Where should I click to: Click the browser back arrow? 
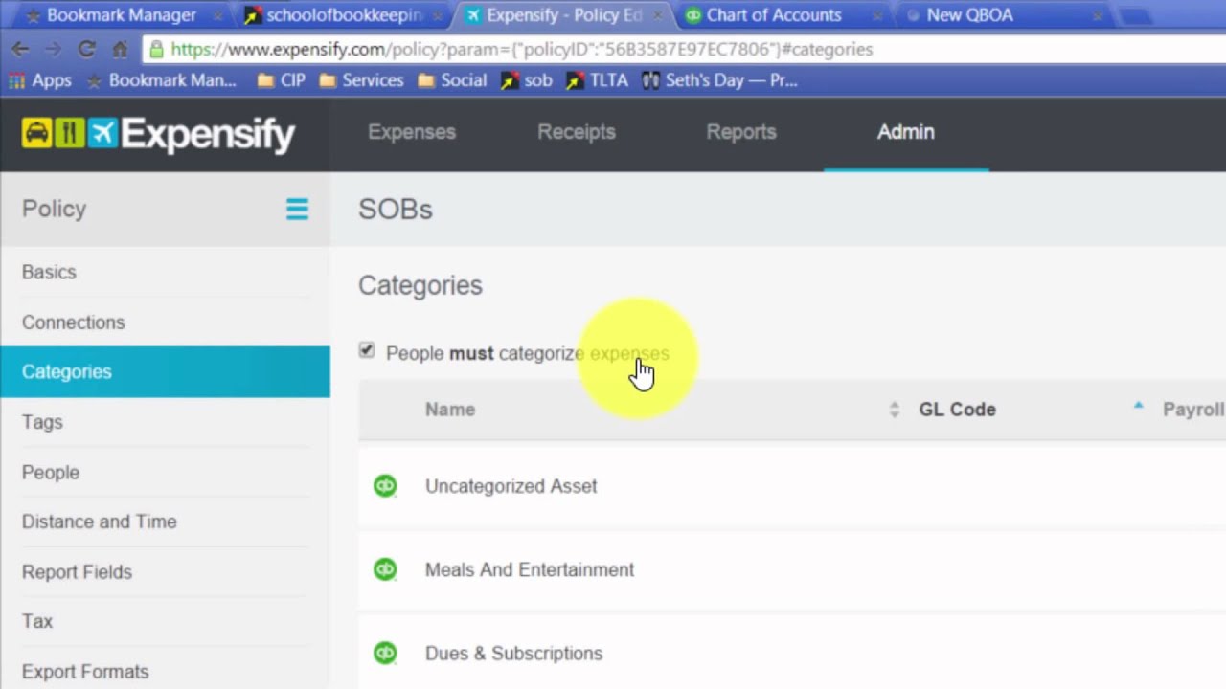pyautogui.click(x=20, y=50)
